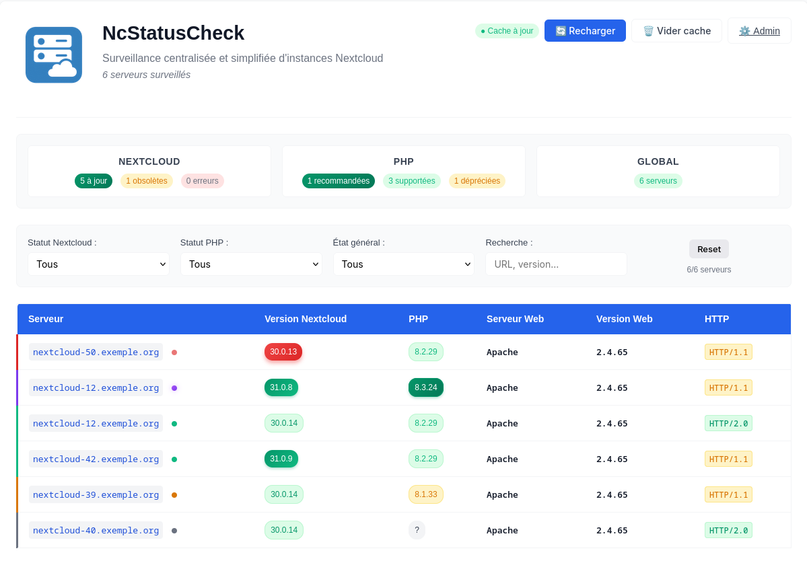Screen dimensions: 807x561
Task: Click the 31.0.9 version badge
Action: pos(281,459)
